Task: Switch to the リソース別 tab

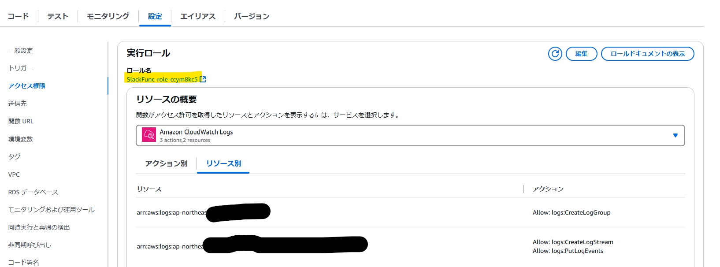Action: click(x=223, y=163)
